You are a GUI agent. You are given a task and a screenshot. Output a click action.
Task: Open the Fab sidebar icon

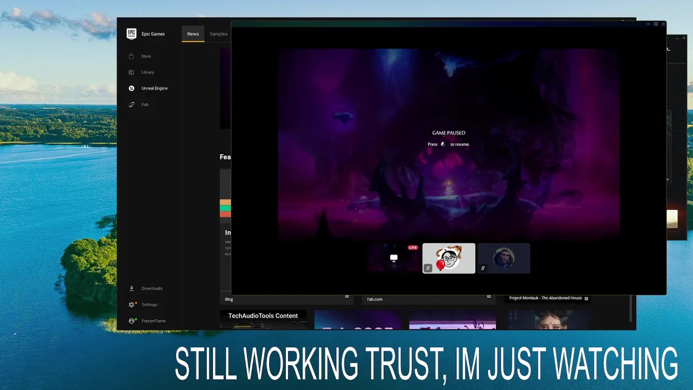pyautogui.click(x=132, y=105)
